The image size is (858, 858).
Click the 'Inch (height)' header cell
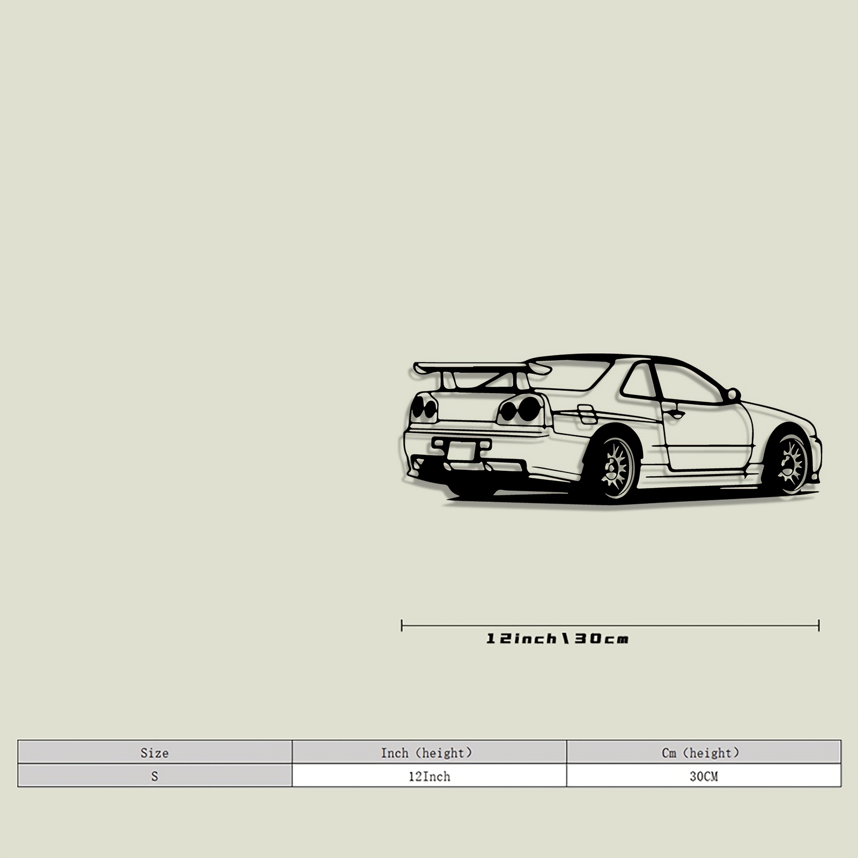click(429, 752)
